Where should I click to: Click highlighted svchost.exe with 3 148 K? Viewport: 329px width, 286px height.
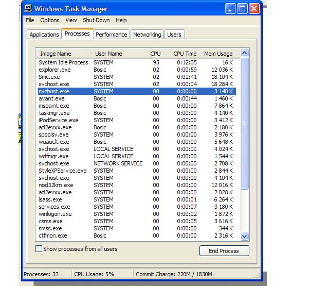[x=137, y=91]
